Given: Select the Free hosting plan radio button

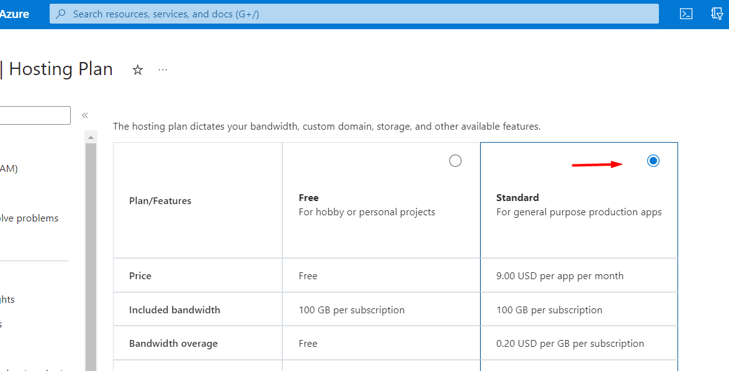Looking at the screenshot, I should coord(455,160).
